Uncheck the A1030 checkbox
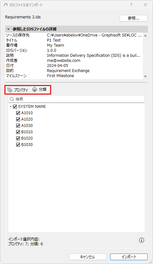This screenshot has height=264, width=153. coord(18,126)
